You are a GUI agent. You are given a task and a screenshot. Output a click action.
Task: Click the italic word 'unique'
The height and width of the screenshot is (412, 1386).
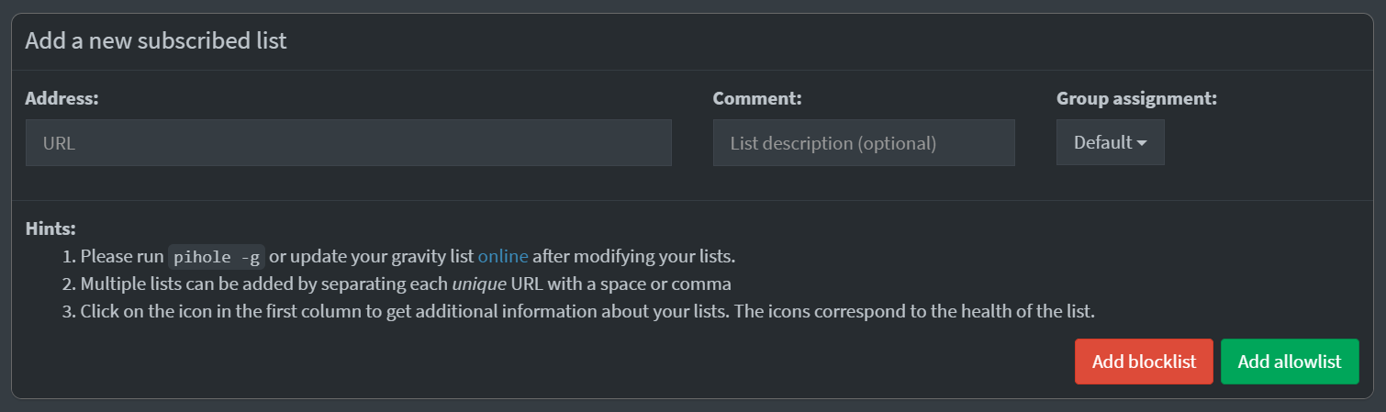point(479,284)
